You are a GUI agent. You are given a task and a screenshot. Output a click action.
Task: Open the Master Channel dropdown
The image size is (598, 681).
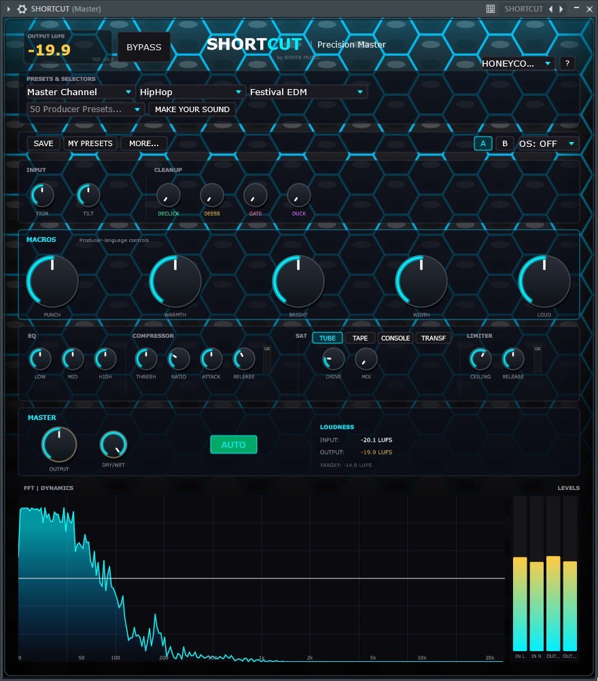pos(80,92)
